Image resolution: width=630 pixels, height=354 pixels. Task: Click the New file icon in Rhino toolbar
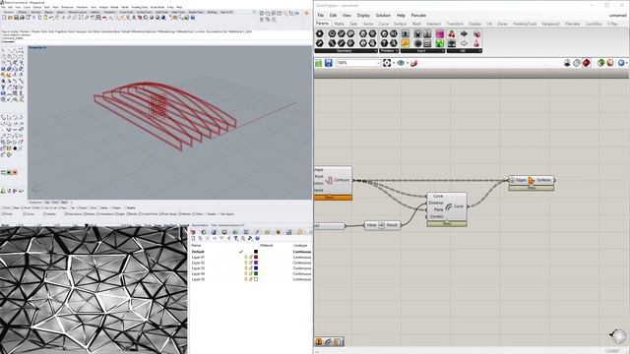click(x=4, y=18)
